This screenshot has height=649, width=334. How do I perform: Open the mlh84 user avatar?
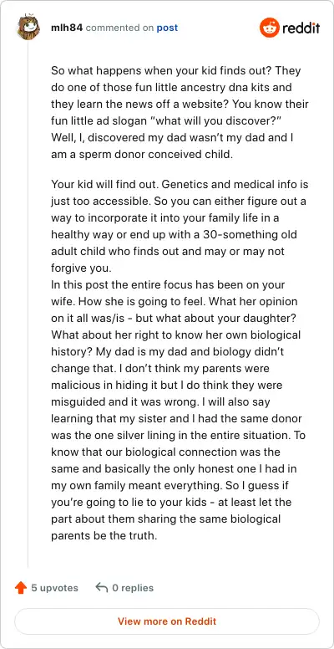click(28, 28)
